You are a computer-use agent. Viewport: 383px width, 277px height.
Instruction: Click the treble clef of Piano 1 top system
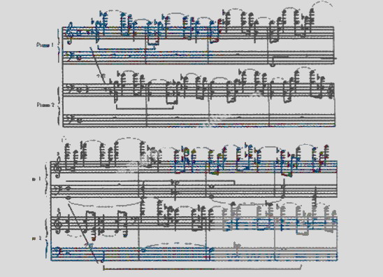coord(70,33)
